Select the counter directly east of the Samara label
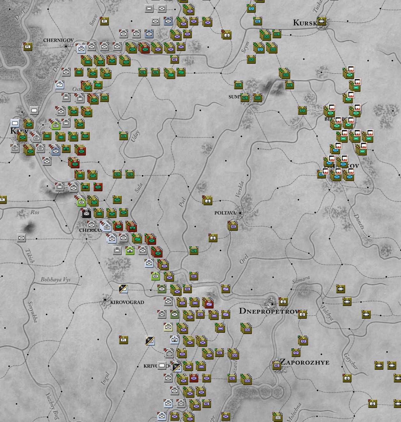 tap(341, 289)
